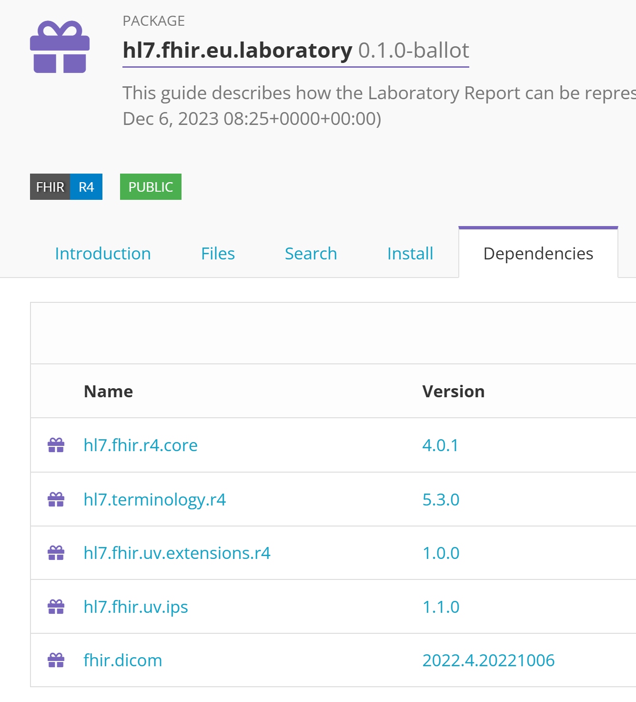Click the package icon beside hl7.terminology.r4
This screenshot has width=636, height=702.
click(56, 499)
